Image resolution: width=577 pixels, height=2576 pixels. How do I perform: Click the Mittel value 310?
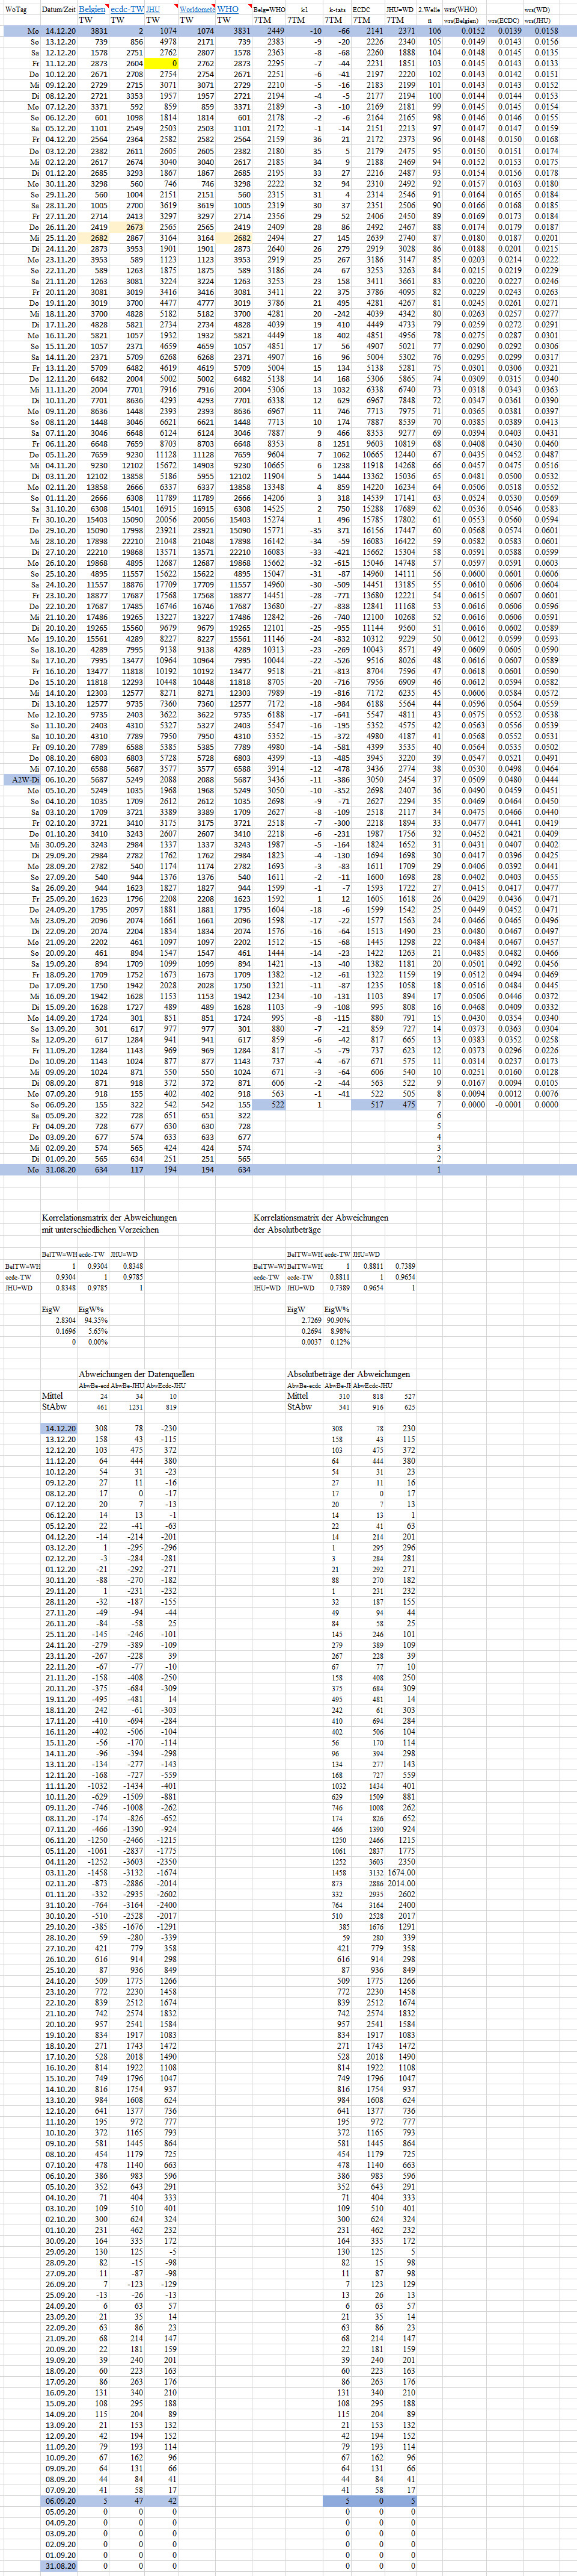point(344,1396)
